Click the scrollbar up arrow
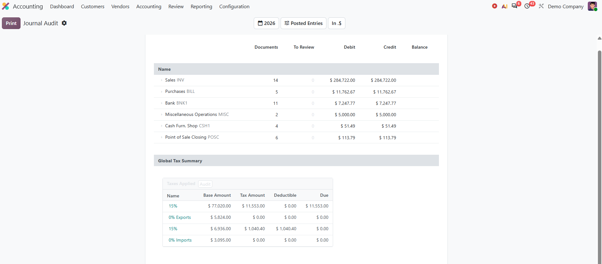The height and width of the screenshot is (264, 602). (599, 38)
